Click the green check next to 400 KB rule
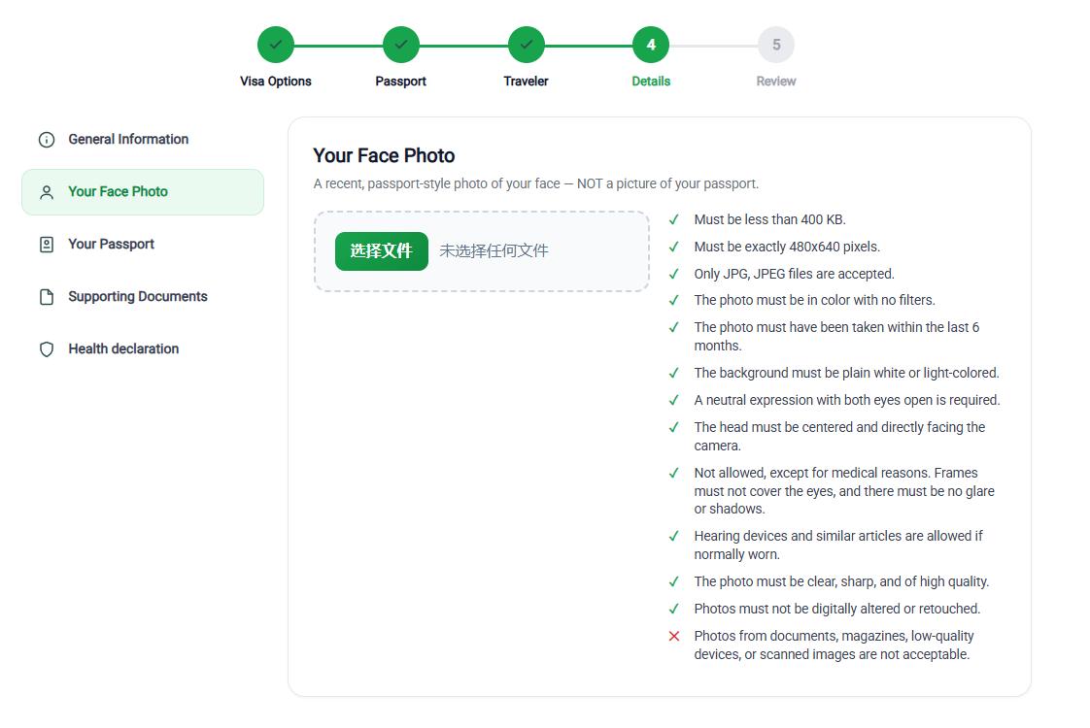This screenshot has height=728, width=1090. click(673, 219)
